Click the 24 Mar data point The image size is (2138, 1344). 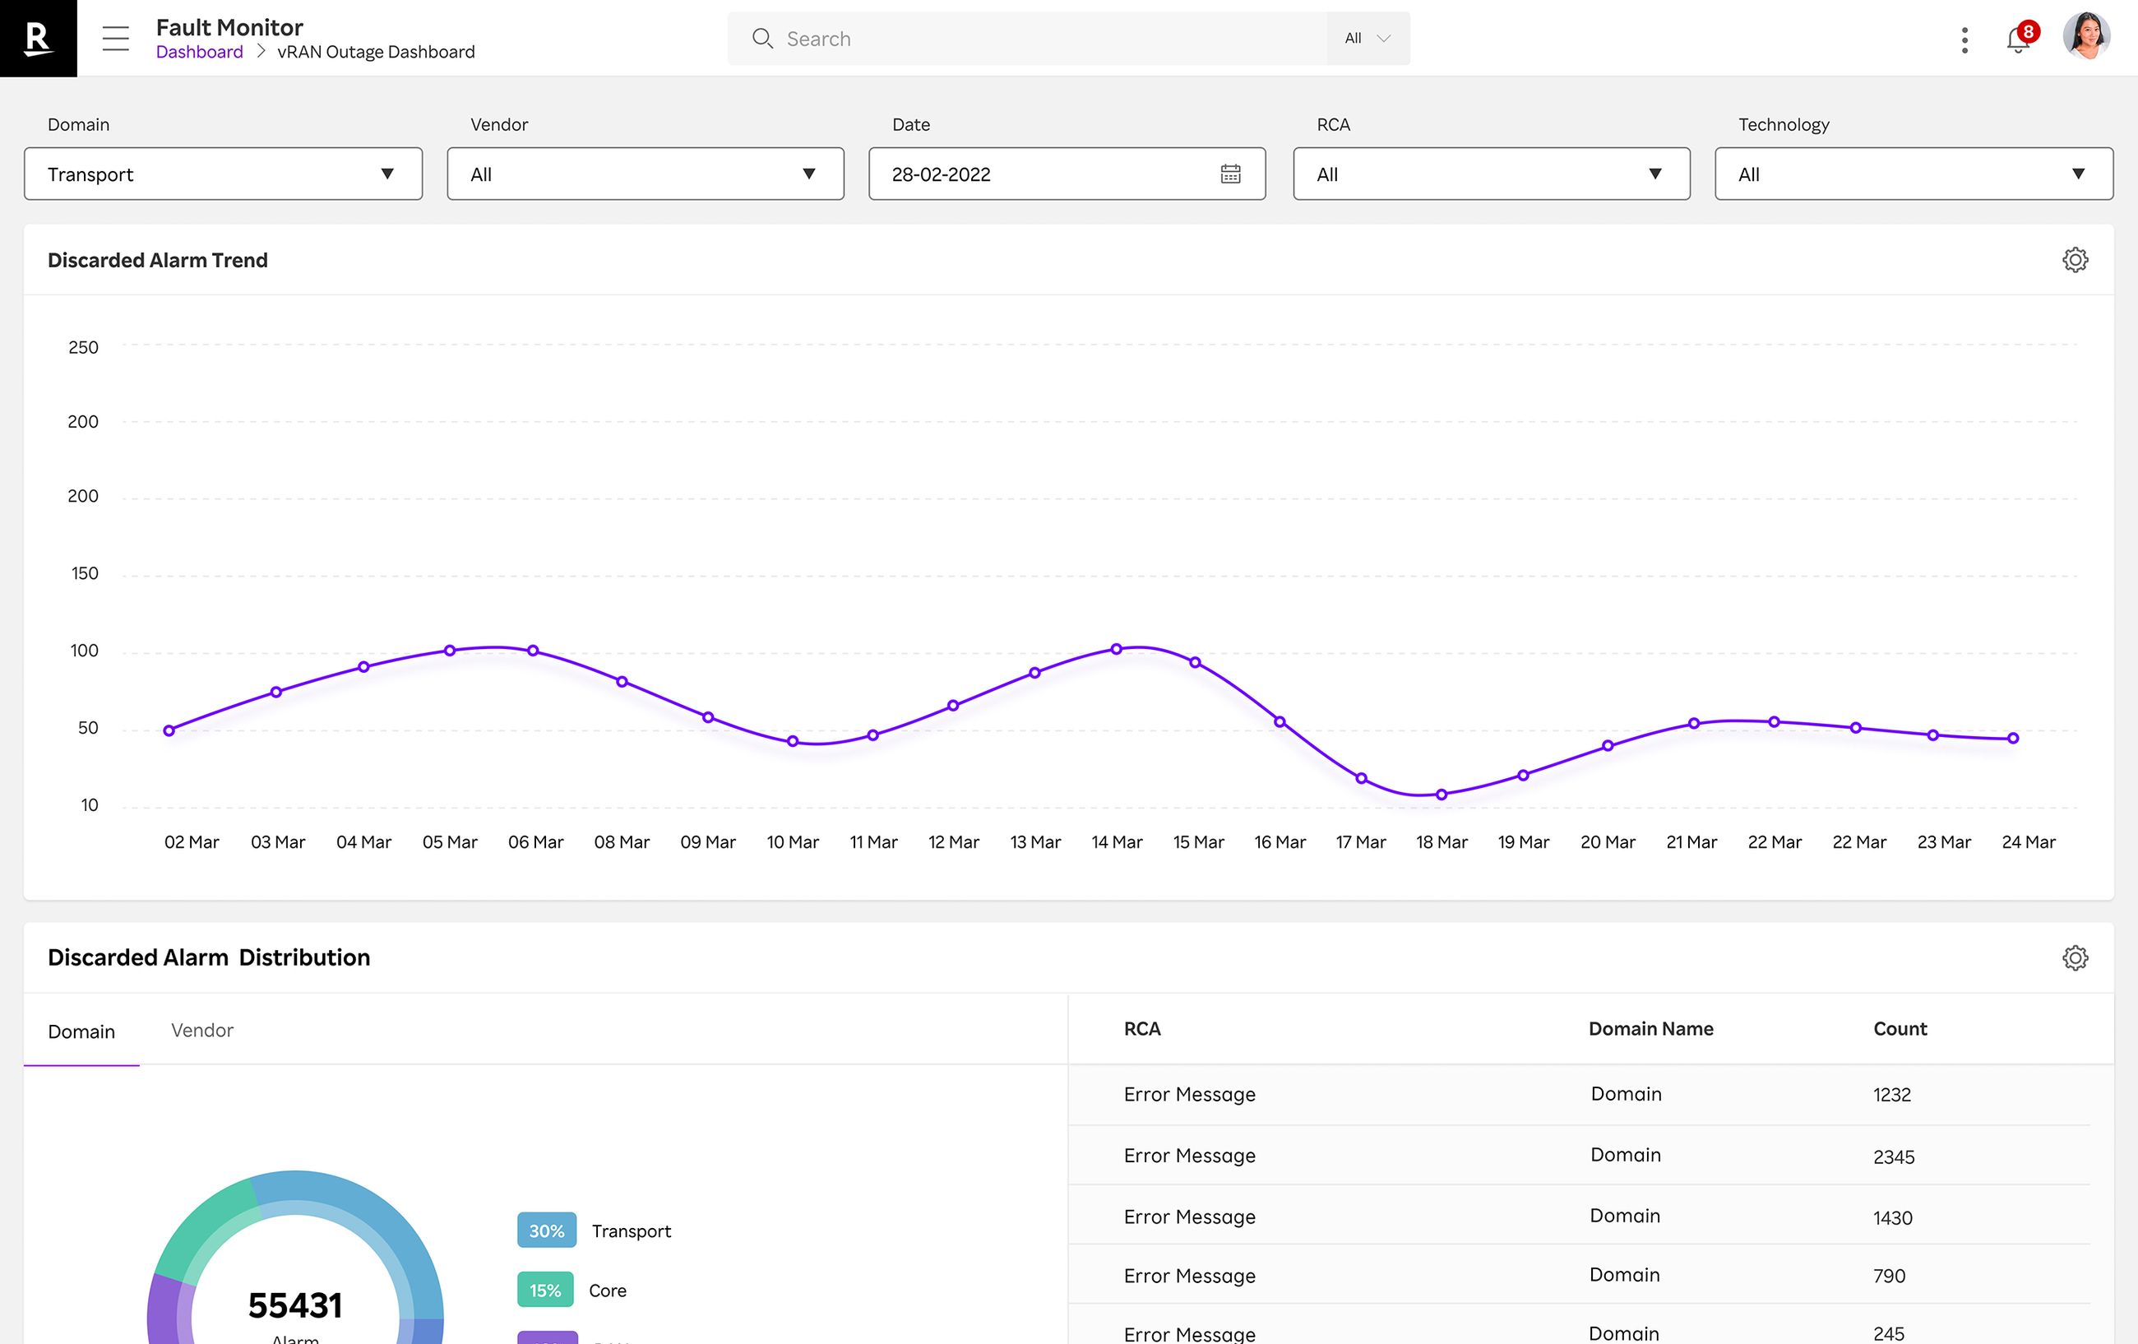click(2013, 737)
